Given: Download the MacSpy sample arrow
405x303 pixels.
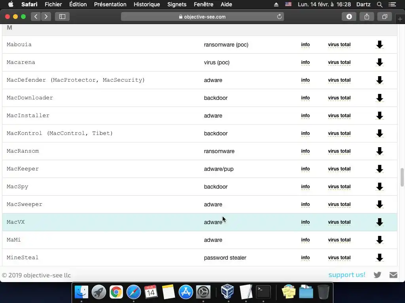Looking at the screenshot, I should click(x=379, y=187).
